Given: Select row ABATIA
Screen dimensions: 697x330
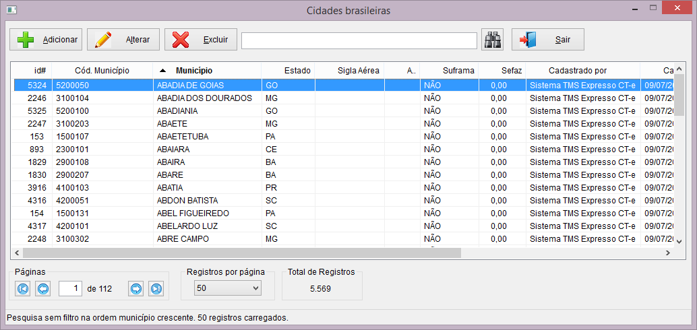Looking at the screenshot, I should (344, 188).
